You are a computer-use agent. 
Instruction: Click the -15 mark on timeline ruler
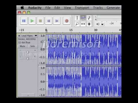(x=22, y=30)
